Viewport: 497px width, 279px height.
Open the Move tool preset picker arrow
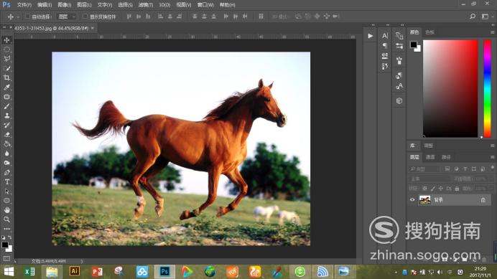coord(18,16)
